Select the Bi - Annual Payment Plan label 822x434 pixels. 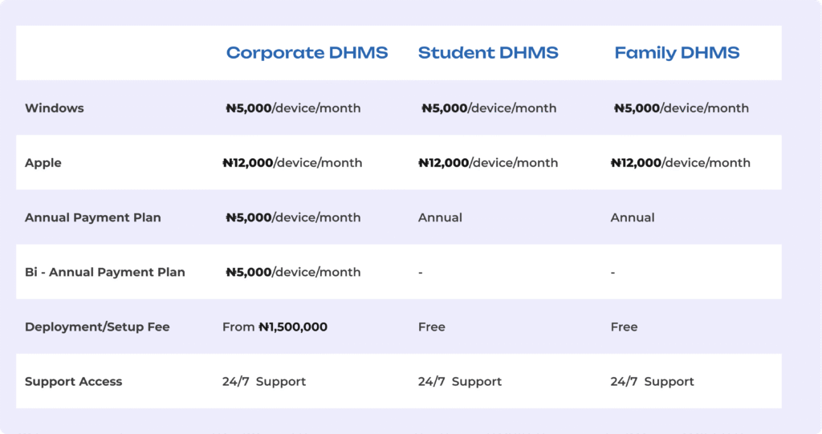tap(105, 272)
